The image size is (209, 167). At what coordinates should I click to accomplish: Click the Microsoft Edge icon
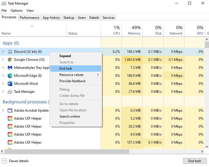tap(10, 76)
